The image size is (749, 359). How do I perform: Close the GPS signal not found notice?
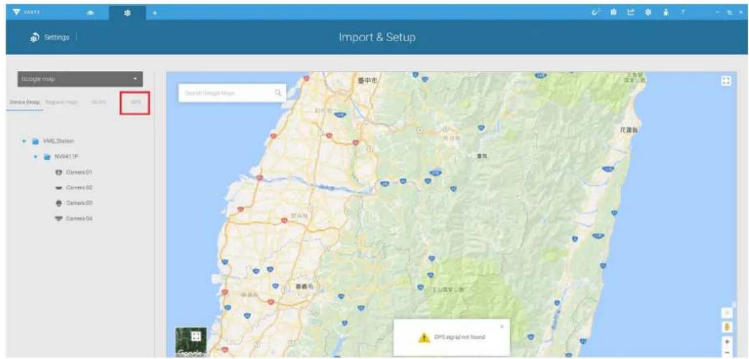(502, 326)
